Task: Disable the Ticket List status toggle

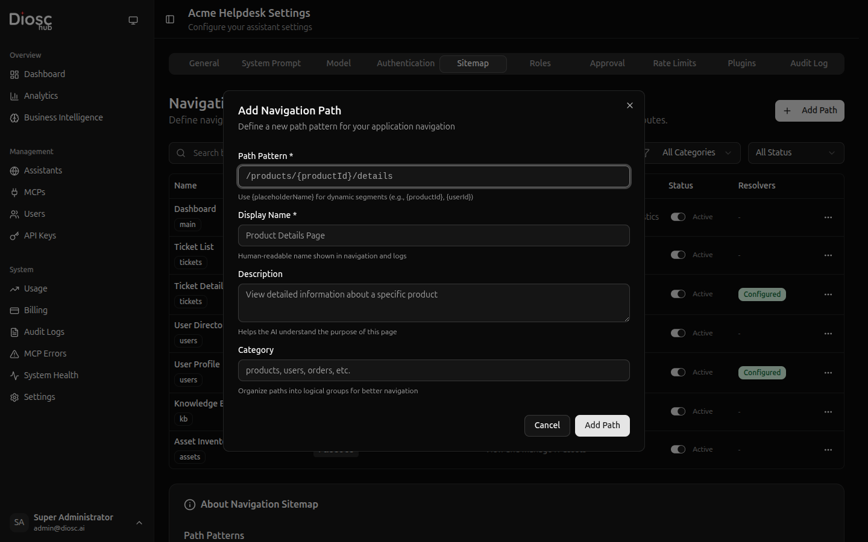Action: [678, 255]
